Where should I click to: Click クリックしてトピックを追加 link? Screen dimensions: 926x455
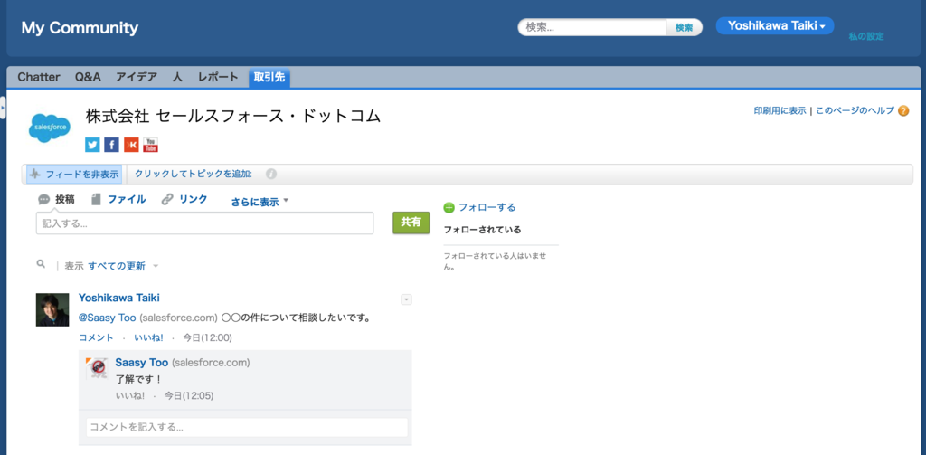[x=194, y=175]
